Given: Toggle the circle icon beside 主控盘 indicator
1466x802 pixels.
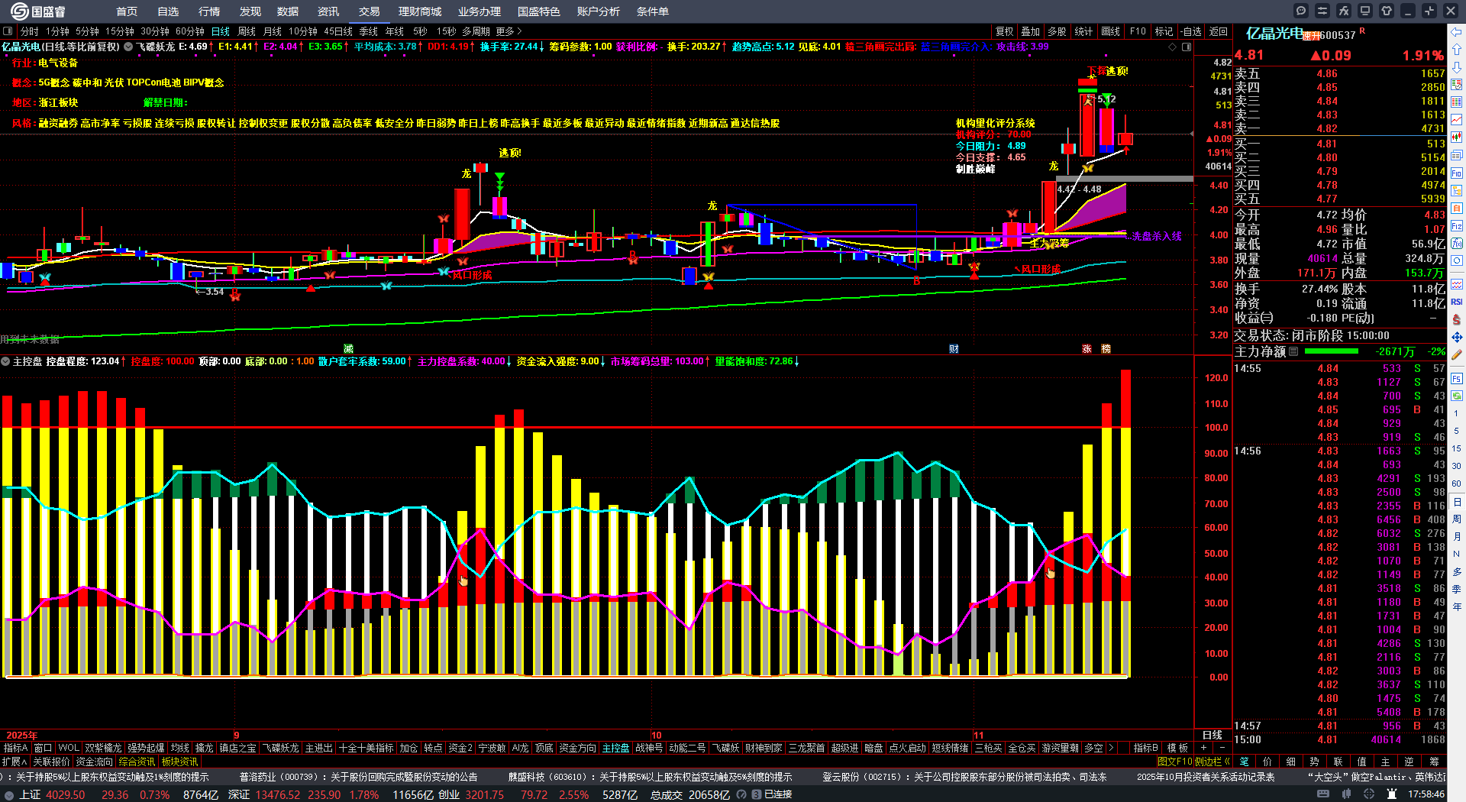Looking at the screenshot, I should [x=5, y=361].
